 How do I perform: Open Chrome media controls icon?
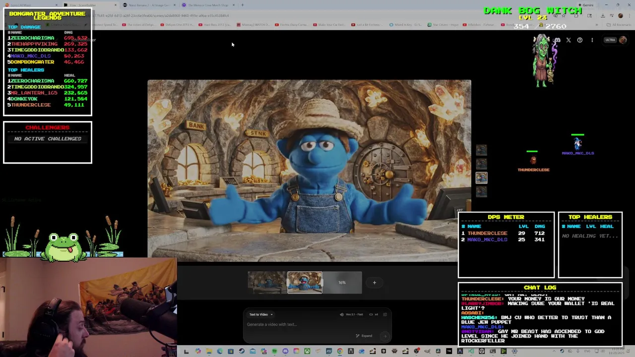(611, 15)
